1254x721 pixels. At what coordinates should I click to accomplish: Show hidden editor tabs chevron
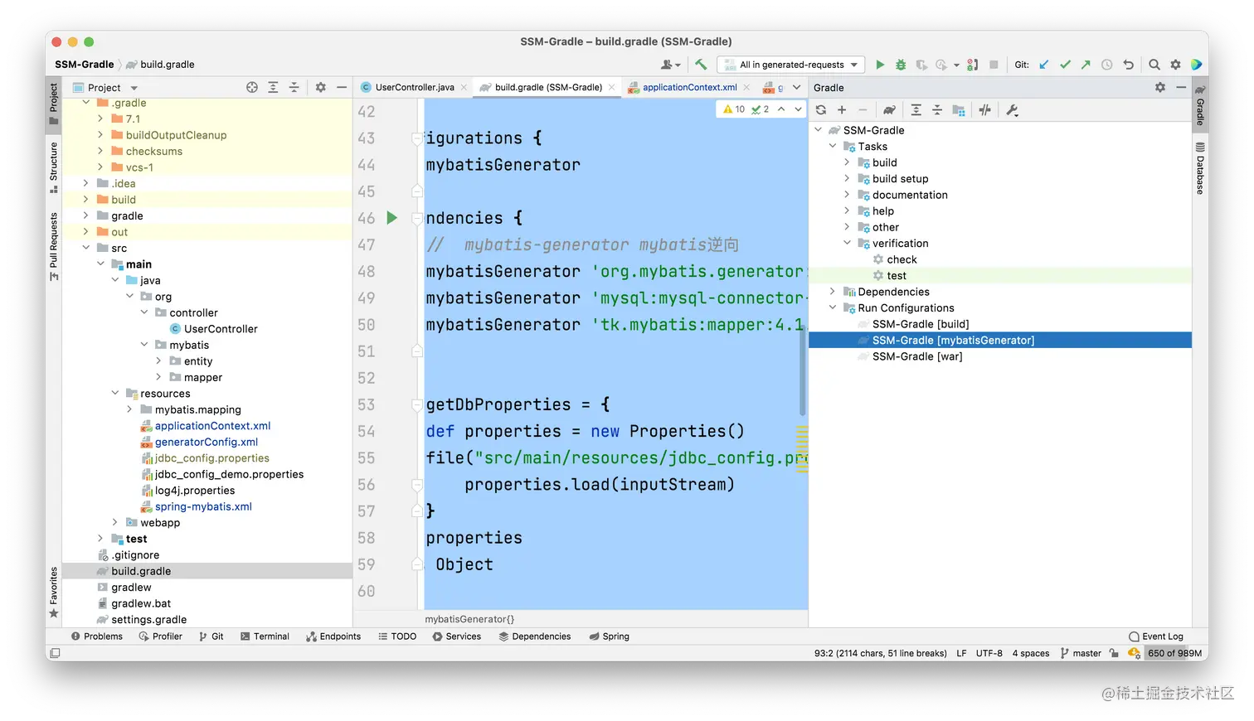click(x=796, y=87)
